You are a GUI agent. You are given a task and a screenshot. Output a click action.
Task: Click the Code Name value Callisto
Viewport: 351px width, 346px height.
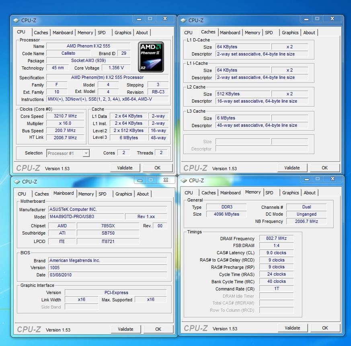(68, 53)
